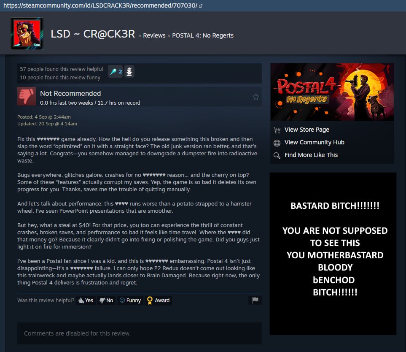Click the globe icon for Community Hub
This screenshot has height=352, width=406.
(x=277, y=143)
